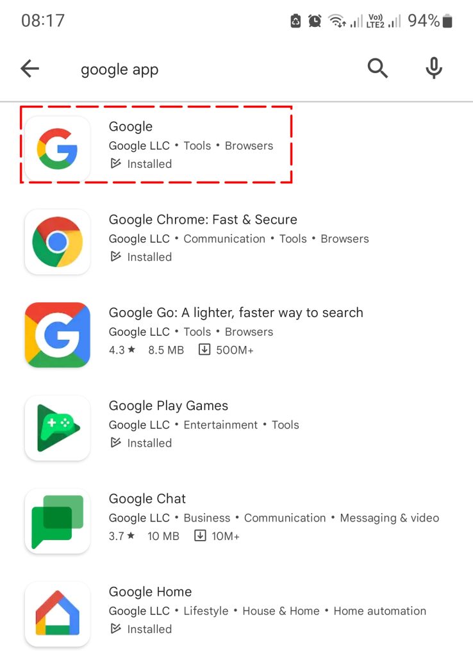This screenshot has height=656, width=473.
Task: Tap the 500M+ downloads icon for Google Go
Action: [204, 349]
